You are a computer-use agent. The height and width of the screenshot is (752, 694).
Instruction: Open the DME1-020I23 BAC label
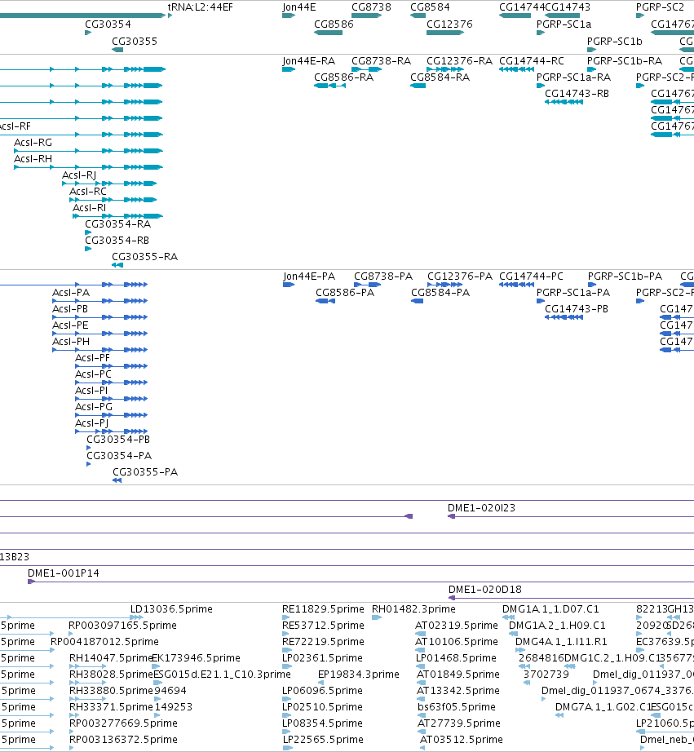tap(481, 508)
